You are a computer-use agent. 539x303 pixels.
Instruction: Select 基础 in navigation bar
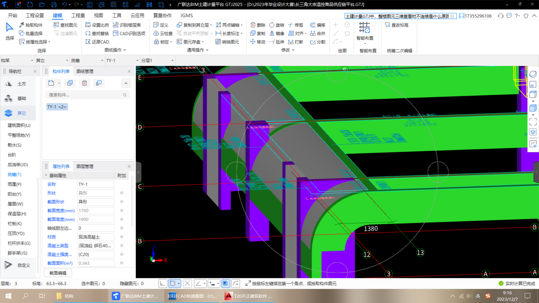(x=18, y=98)
